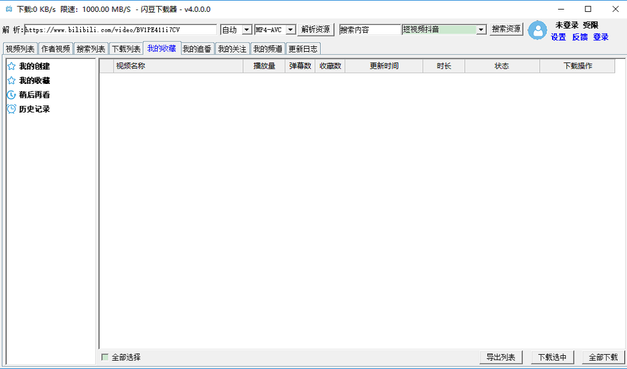Click the 登录 login link
This screenshot has height=369, width=627.
point(601,37)
